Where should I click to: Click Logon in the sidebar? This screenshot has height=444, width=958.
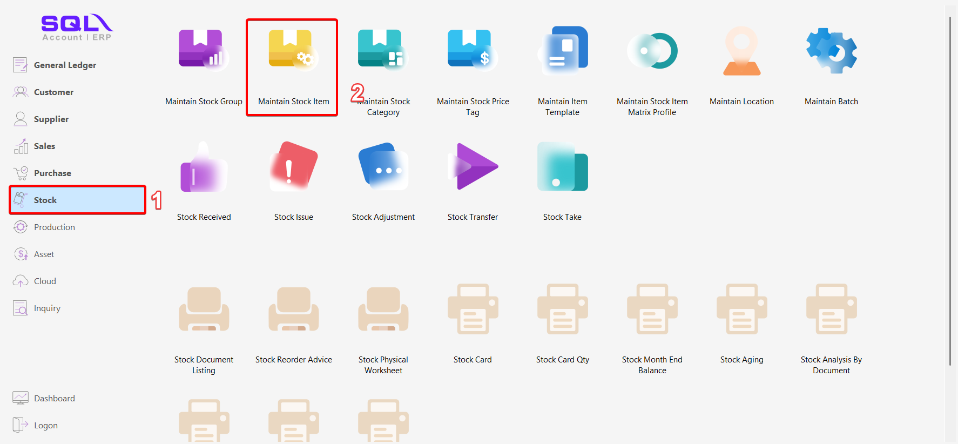(x=45, y=425)
